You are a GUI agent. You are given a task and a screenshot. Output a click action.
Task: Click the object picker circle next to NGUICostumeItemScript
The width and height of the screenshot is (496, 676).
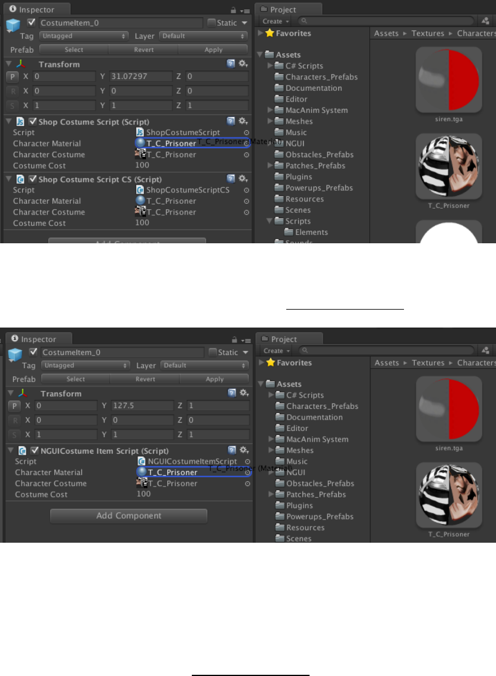click(248, 461)
